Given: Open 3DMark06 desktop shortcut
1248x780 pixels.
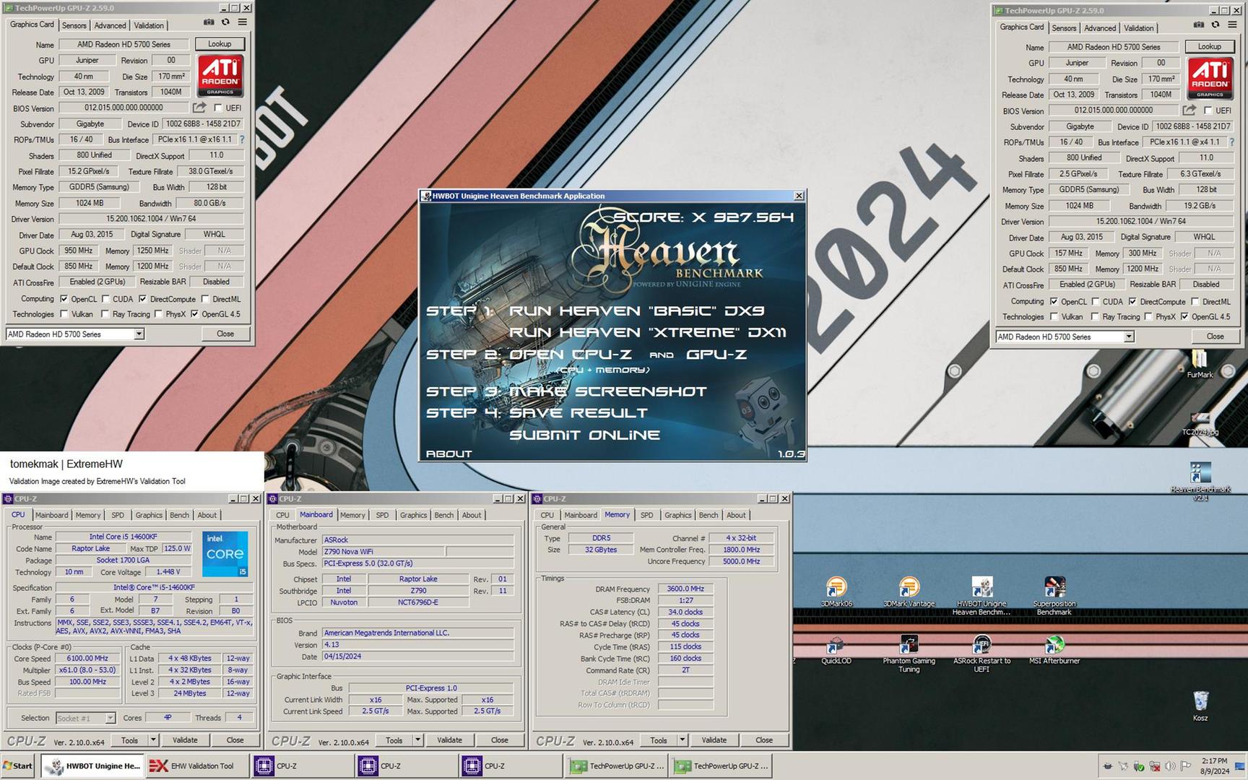Looking at the screenshot, I should pyautogui.click(x=836, y=592).
